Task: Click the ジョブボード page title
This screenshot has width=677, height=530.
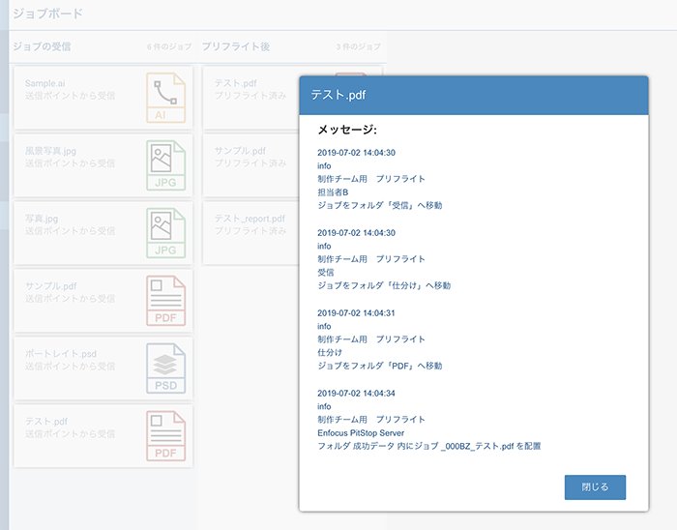Action: (47, 14)
